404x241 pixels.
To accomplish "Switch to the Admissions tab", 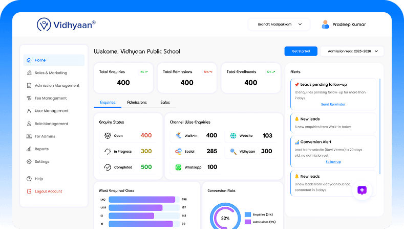I will tap(137, 103).
